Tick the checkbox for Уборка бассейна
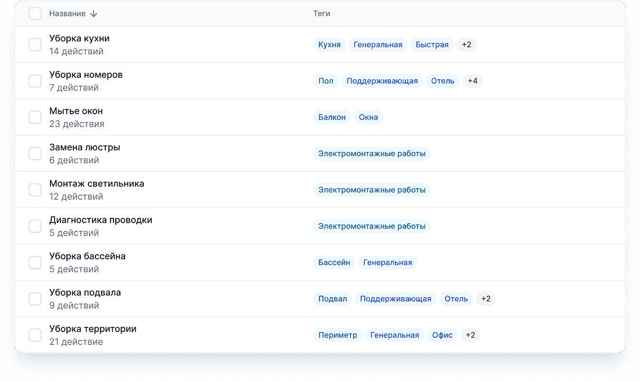Screen dimensions: 640x381 [x=35, y=262]
